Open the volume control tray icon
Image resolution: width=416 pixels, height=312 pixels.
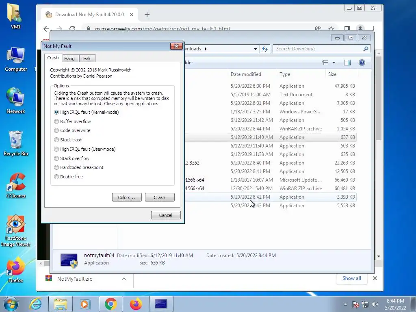tap(375, 304)
